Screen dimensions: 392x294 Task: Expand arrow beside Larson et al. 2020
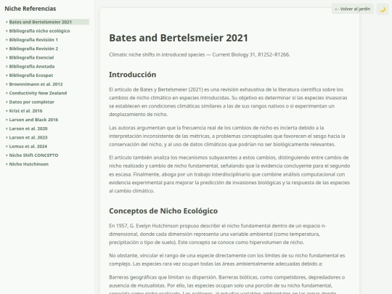(x=7, y=128)
